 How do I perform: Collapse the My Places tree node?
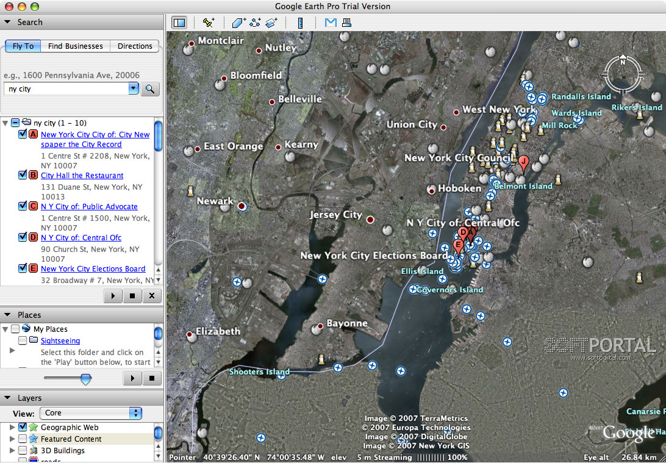point(5,329)
